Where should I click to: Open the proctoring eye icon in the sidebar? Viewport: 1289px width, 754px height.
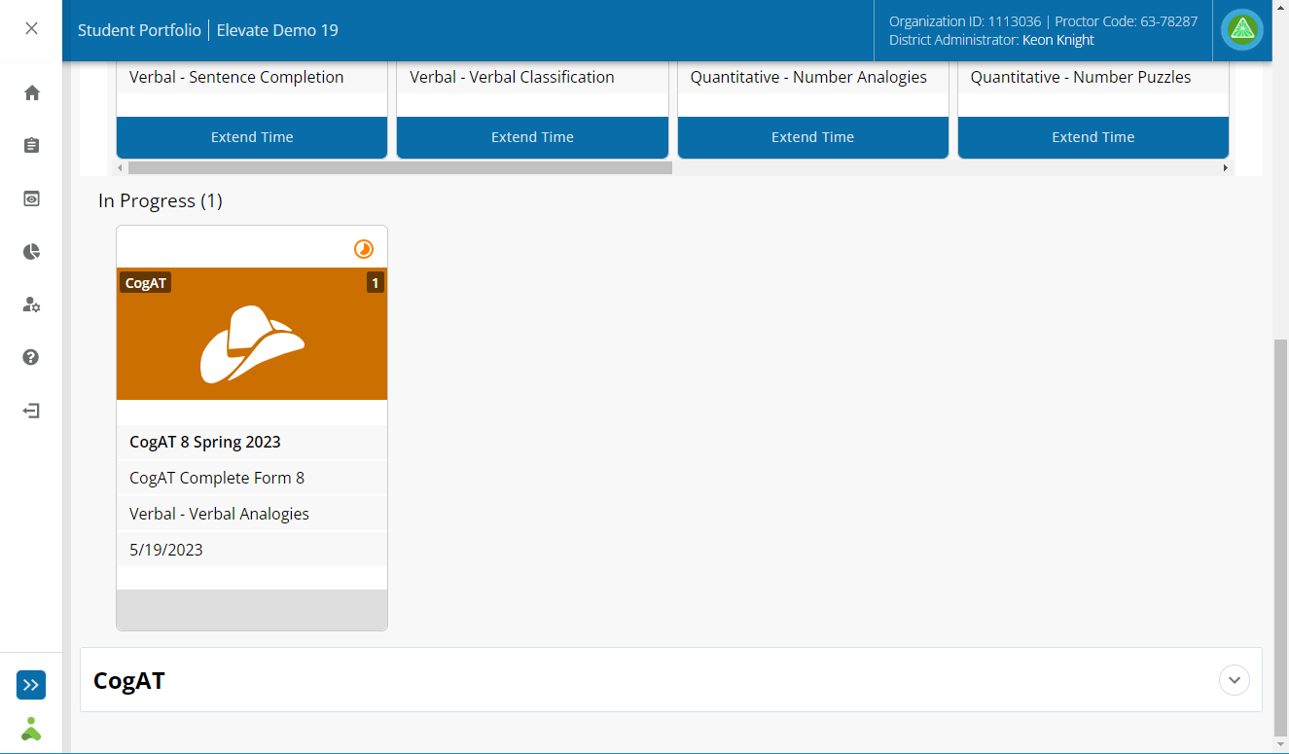click(x=31, y=198)
